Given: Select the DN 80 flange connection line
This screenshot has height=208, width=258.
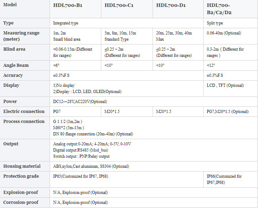Looking at the screenshot, I should (x=93, y=134).
